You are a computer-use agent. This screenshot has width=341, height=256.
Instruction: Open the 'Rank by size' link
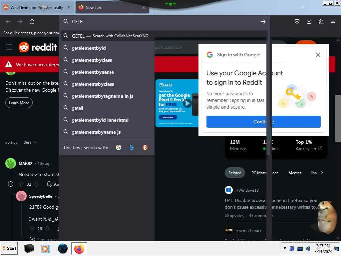pyautogui.click(x=308, y=149)
